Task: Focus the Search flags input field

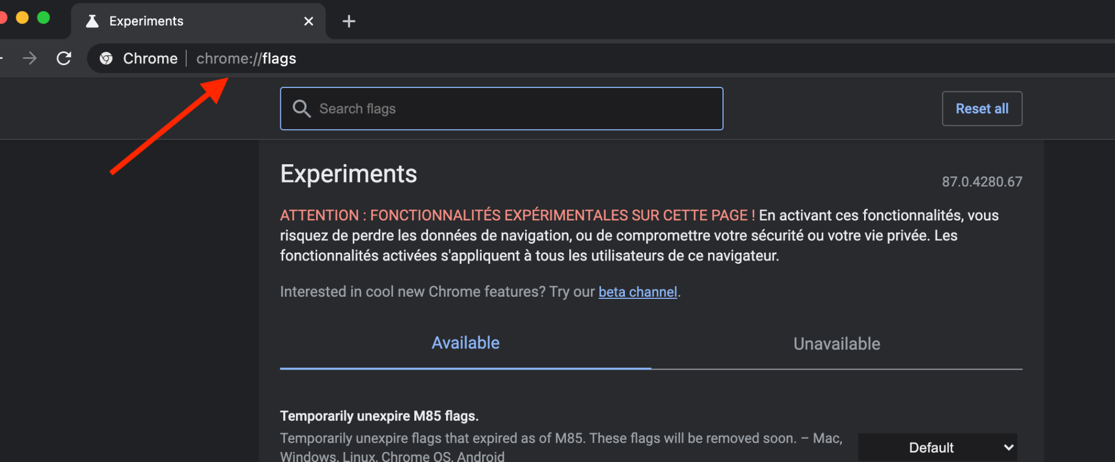Action: point(513,109)
